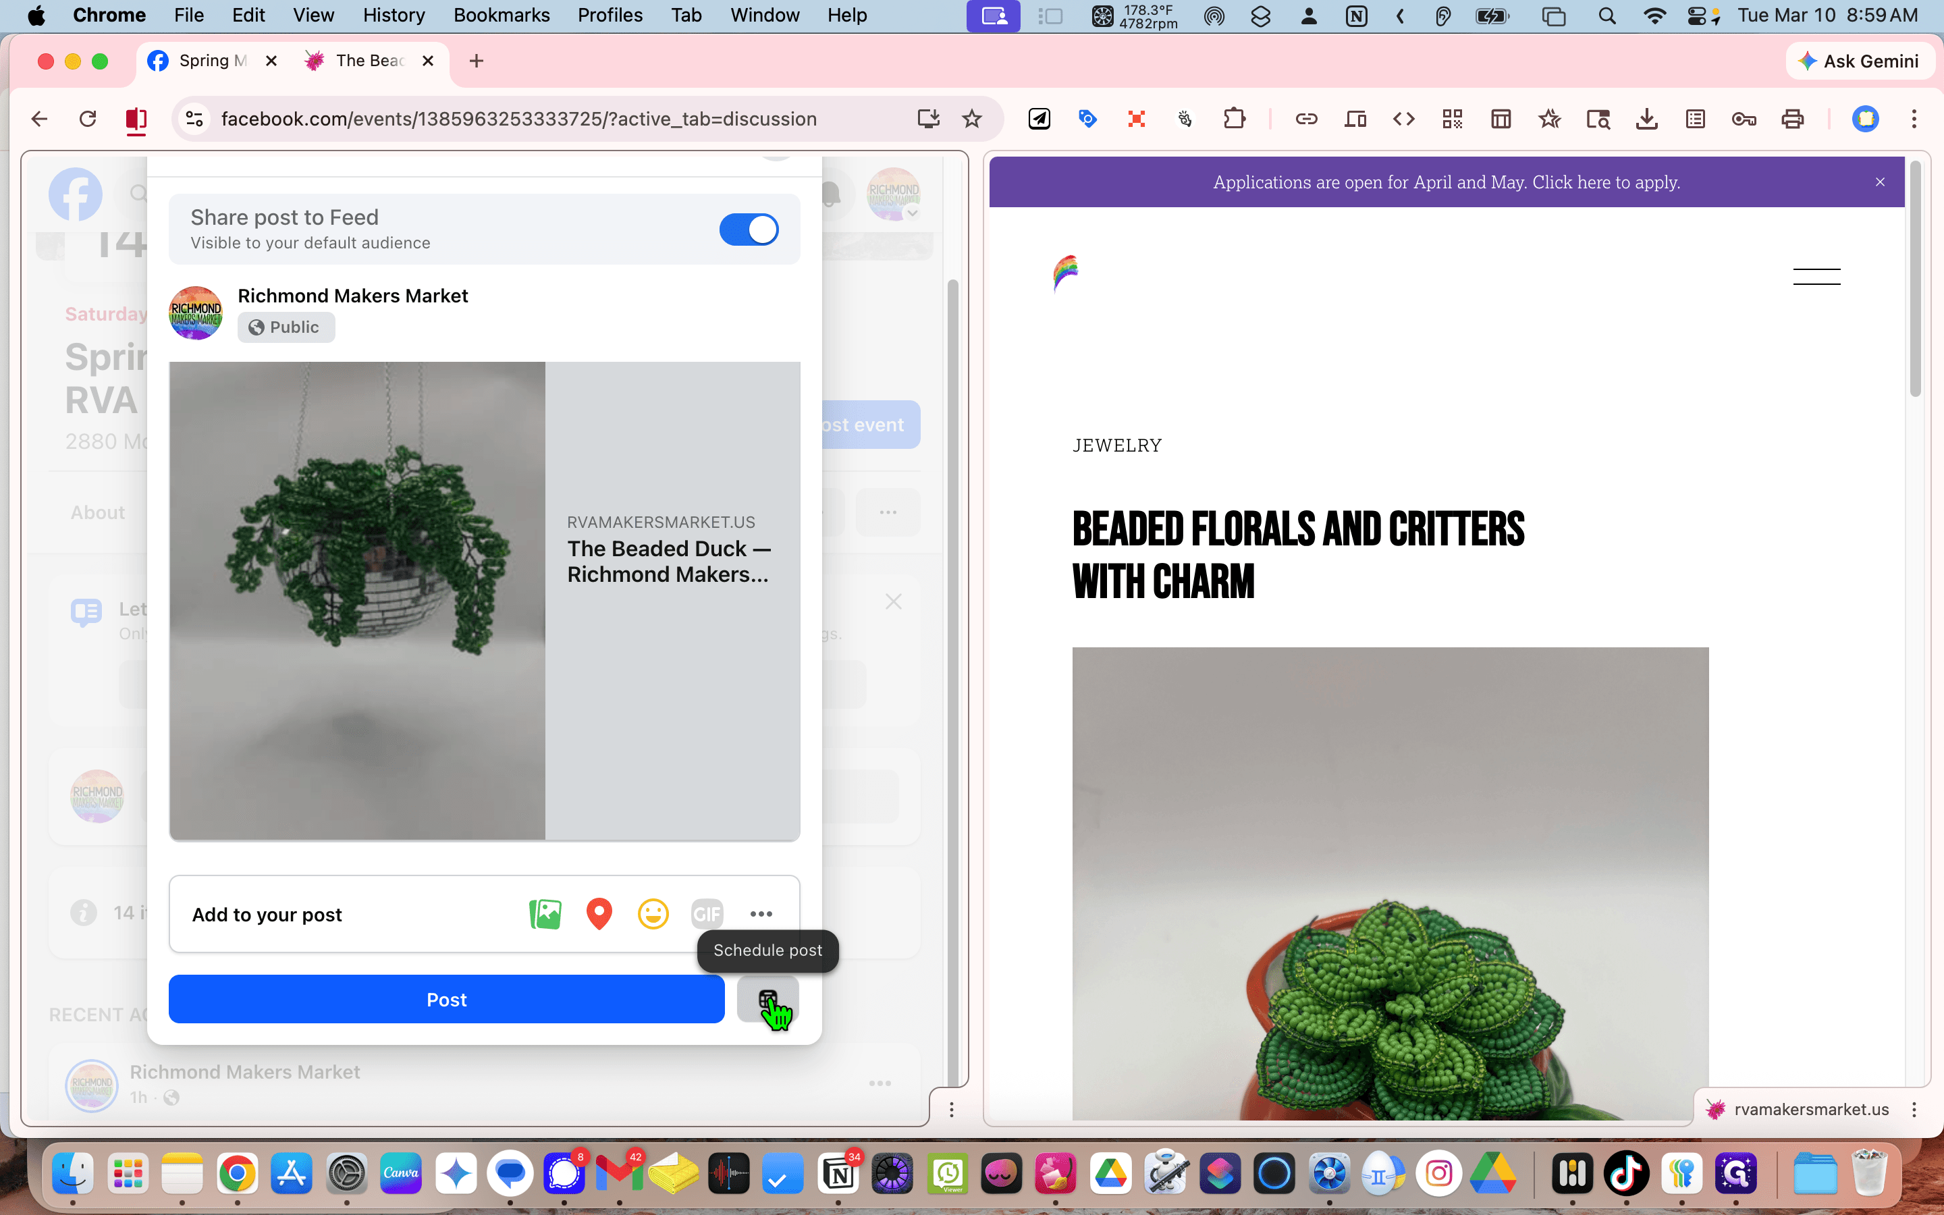Launch Instagram from the dock
1944x1215 pixels.
[1438, 1174]
